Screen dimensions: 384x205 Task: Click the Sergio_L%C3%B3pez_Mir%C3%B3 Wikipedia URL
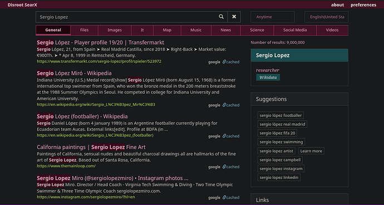(96, 104)
